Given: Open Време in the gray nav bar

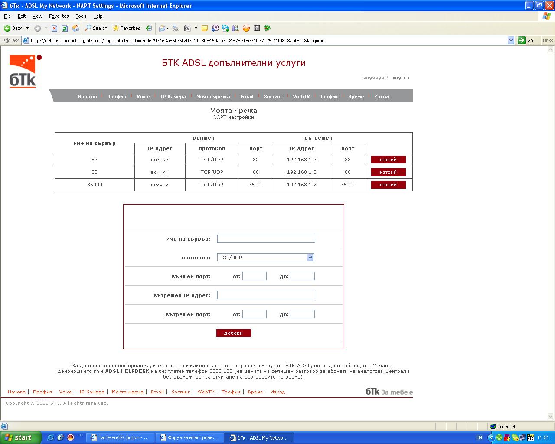Looking at the screenshot, I should 356,96.
